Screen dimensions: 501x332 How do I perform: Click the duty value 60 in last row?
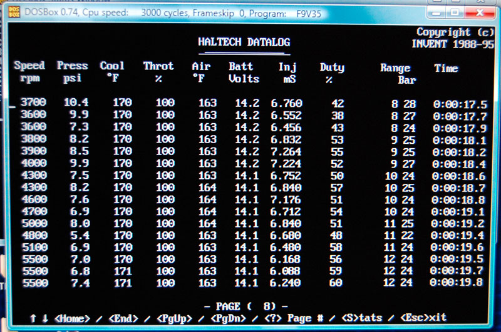click(x=336, y=283)
